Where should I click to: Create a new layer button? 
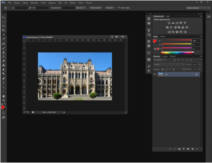[x=192, y=149]
